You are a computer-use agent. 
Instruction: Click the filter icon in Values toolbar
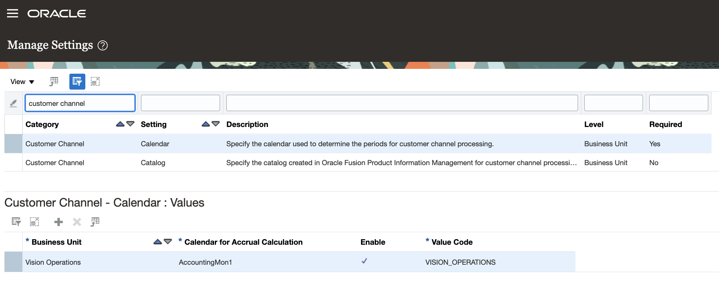click(x=16, y=222)
